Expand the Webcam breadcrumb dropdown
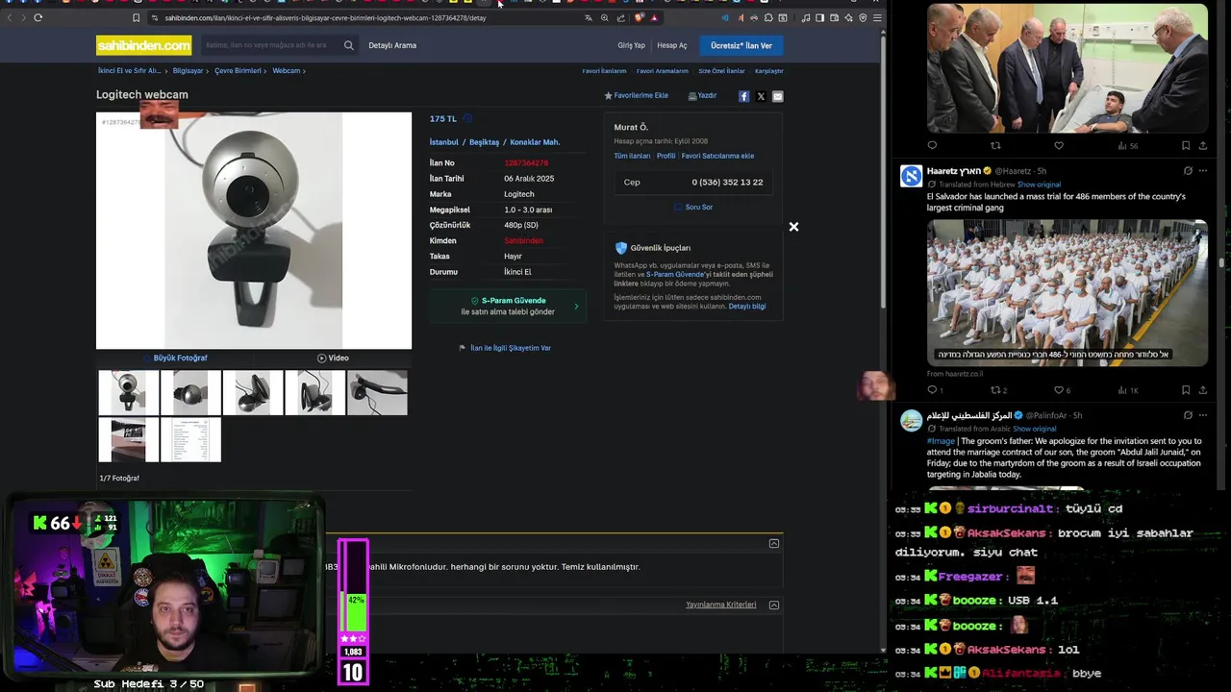This screenshot has height=692, width=1231. (306, 71)
